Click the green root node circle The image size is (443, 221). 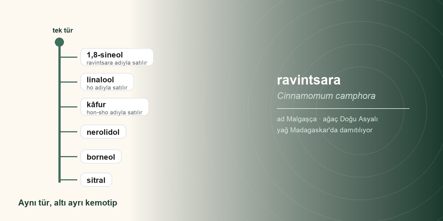point(60,42)
